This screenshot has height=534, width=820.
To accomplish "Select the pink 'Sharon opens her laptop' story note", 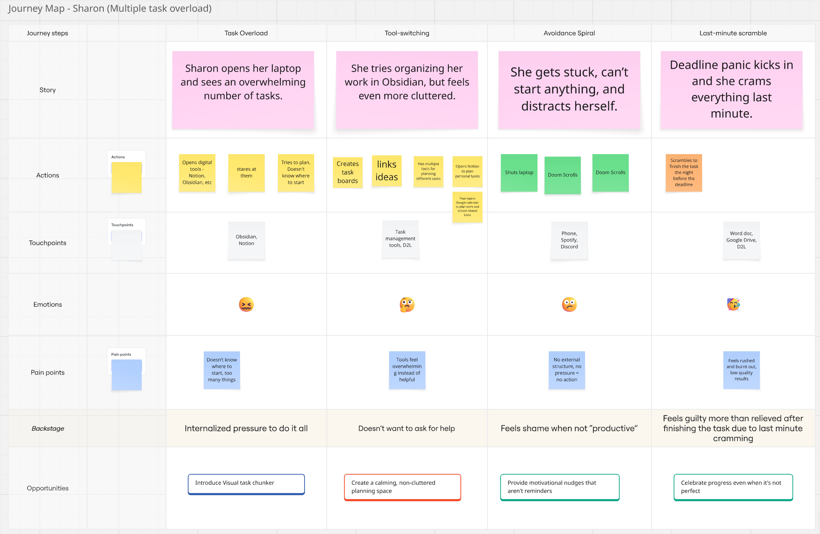I will (x=243, y=90).
